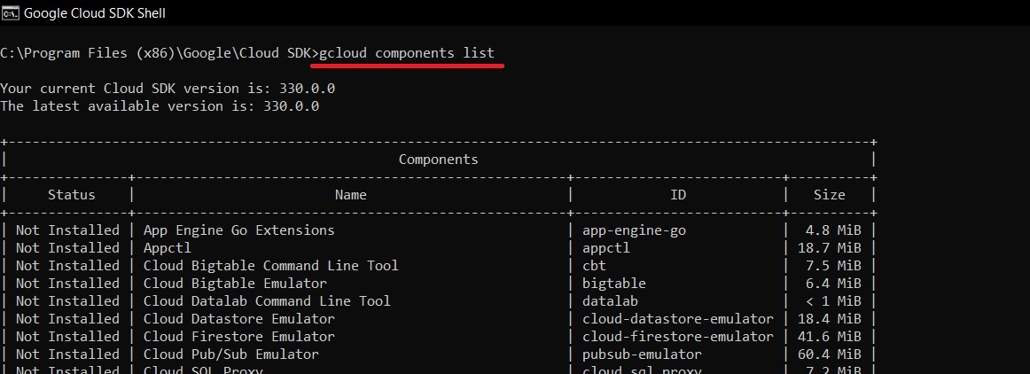Click the Google Cloud SDK Shell window title

point(95,13)
